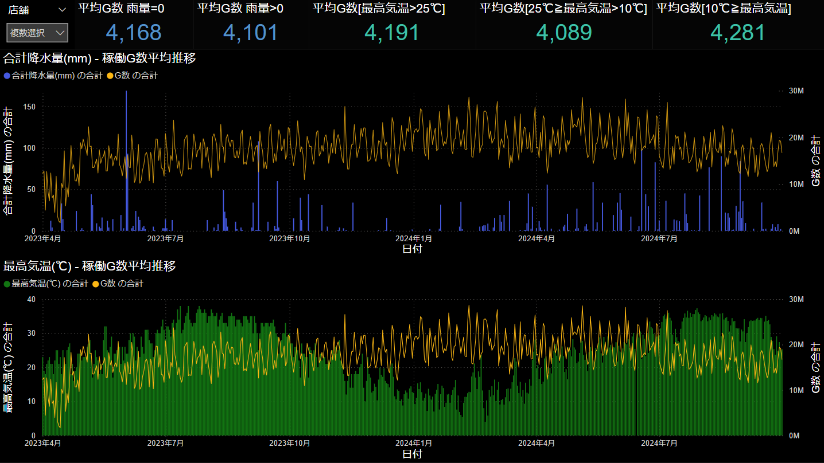Select the 合計降水量(mm) - 稼働G数平均推移 chart title
Screen dimensions: 824x463
99,58
